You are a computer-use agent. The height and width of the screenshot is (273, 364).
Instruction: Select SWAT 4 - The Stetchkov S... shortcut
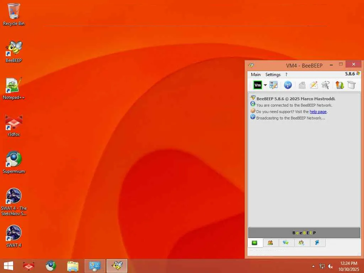(14, 202)
